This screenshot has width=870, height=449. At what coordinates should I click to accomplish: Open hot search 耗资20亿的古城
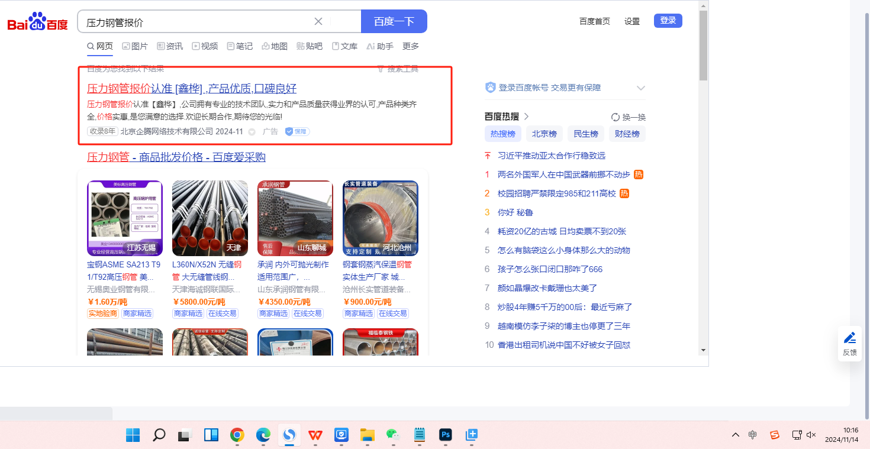tap(562, 231)
